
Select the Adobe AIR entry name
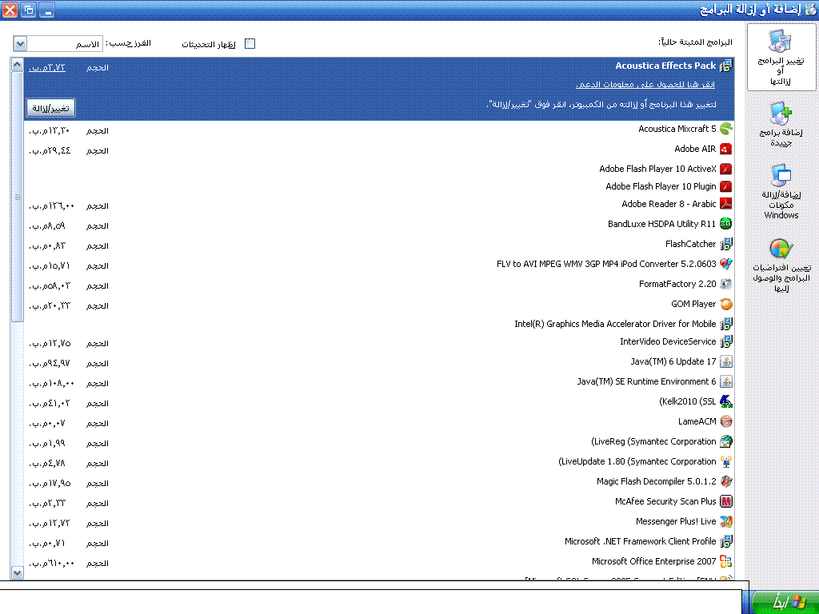click(x=695, y=150)
